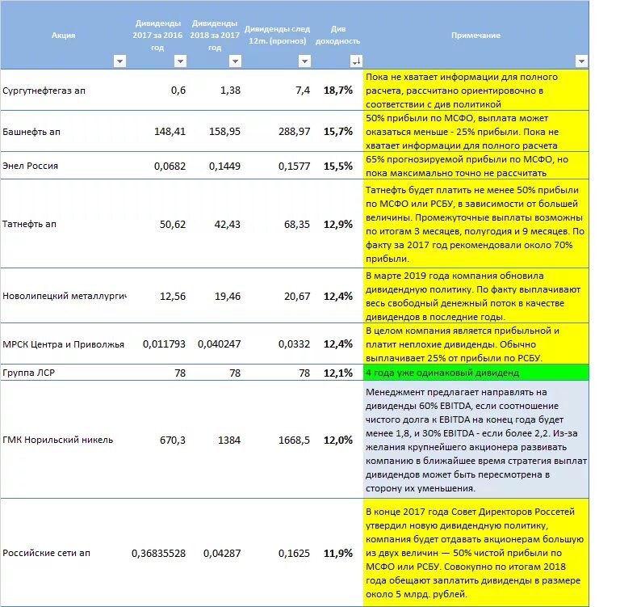
Task: Open the Дивиденды след 12m. (прогноз) filter dropdown
Action: click(304, 61)
